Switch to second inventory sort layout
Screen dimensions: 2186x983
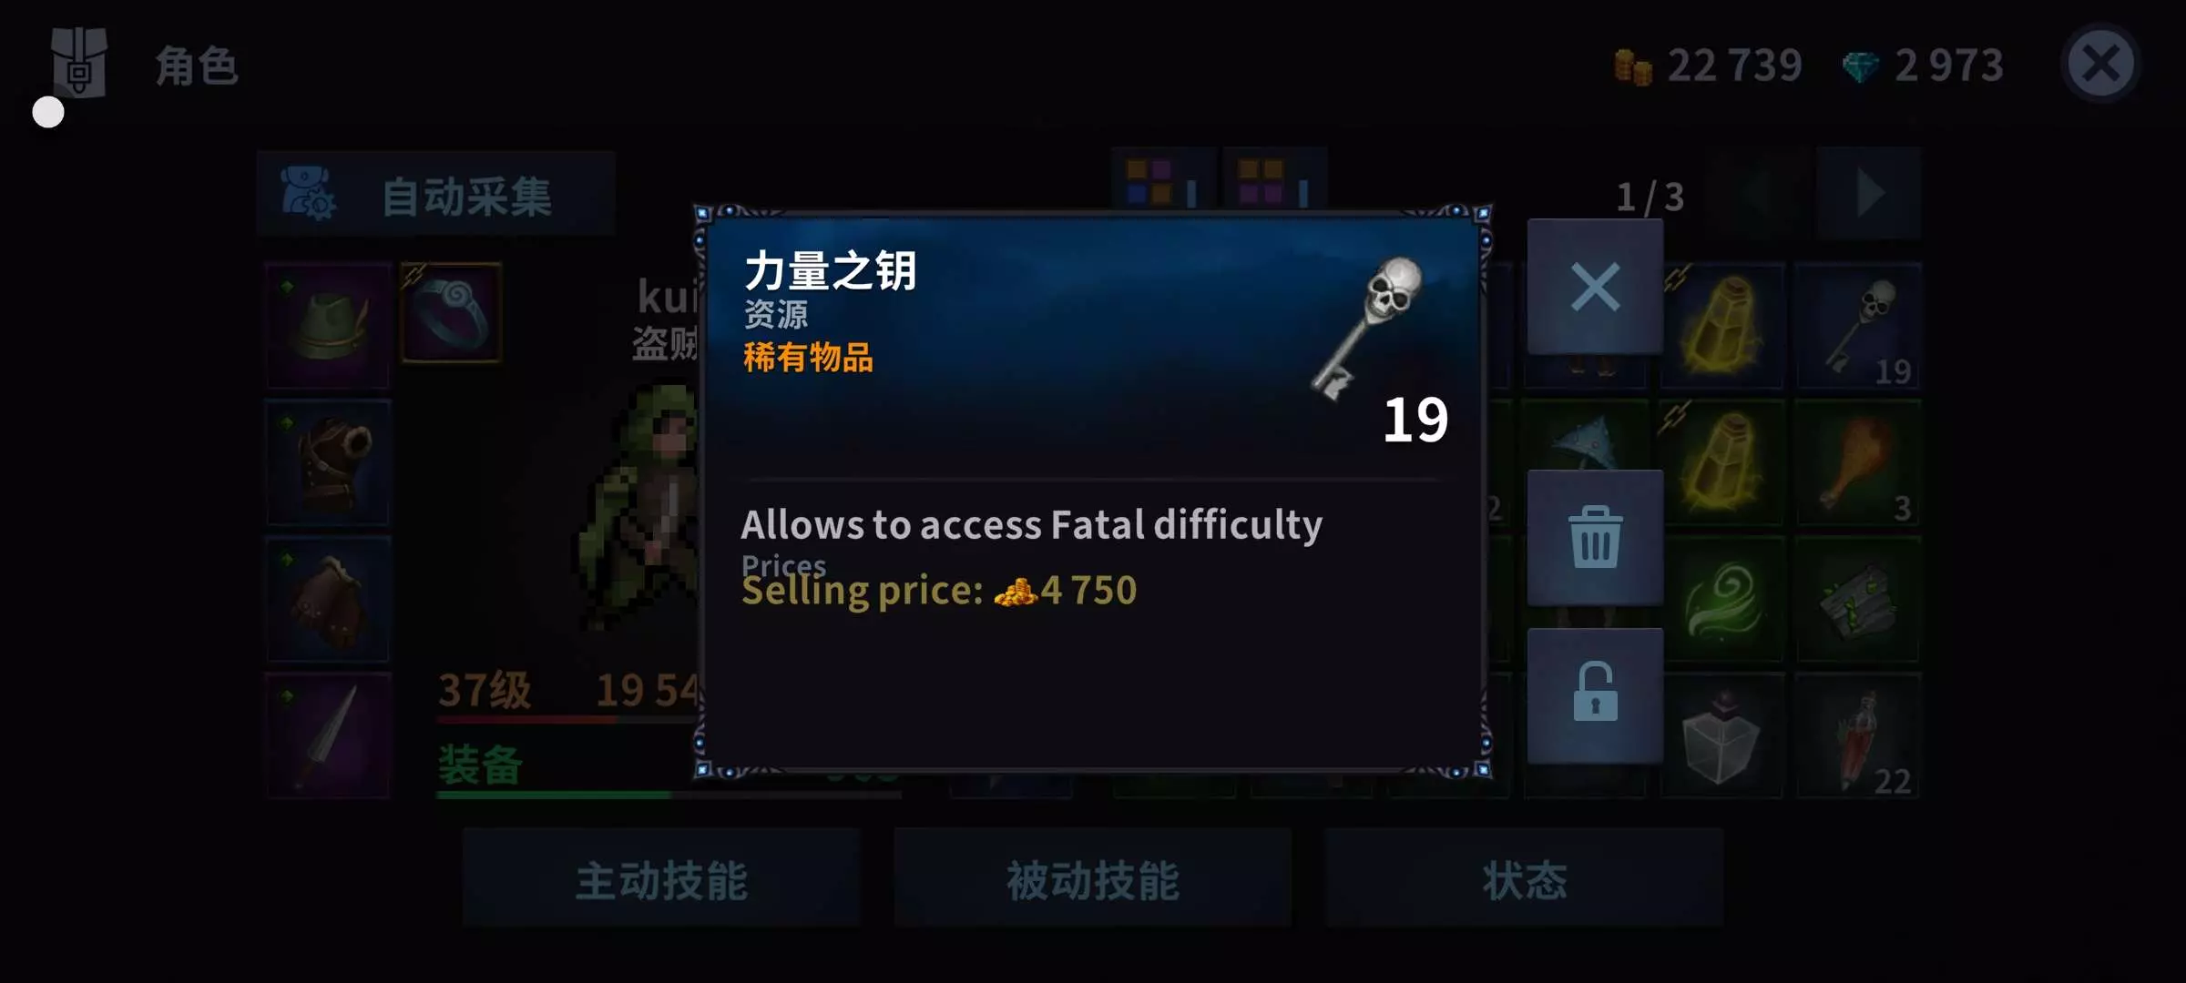coord(1275,180)
